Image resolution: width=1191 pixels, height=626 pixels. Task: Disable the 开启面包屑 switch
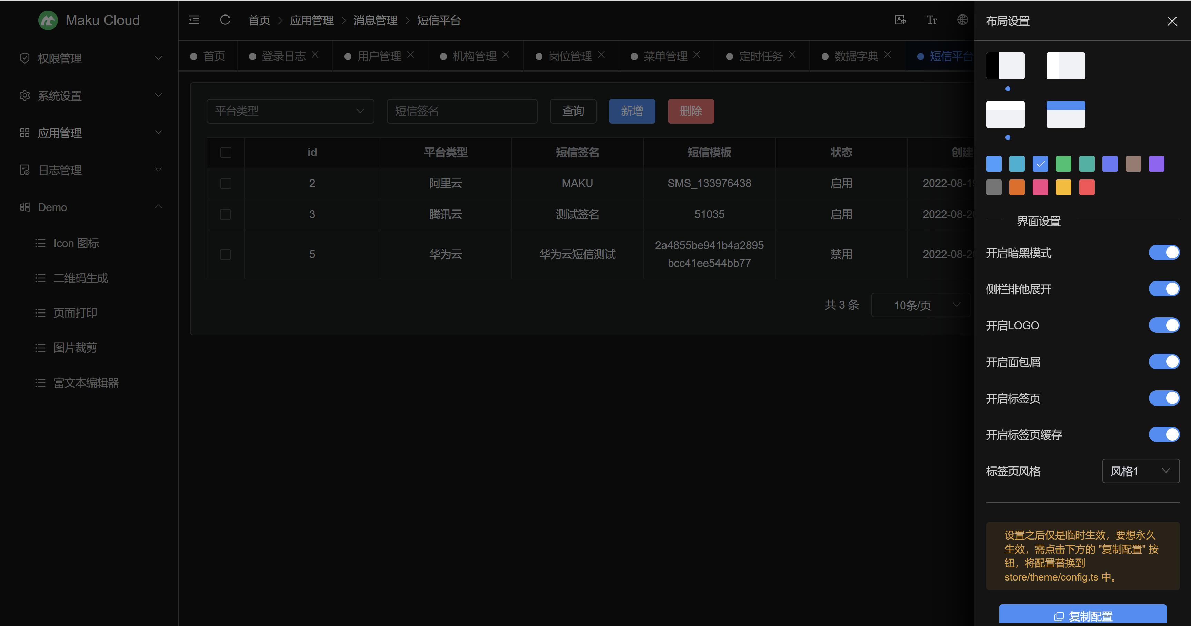pyautogui.click(x=1164, y=362)
